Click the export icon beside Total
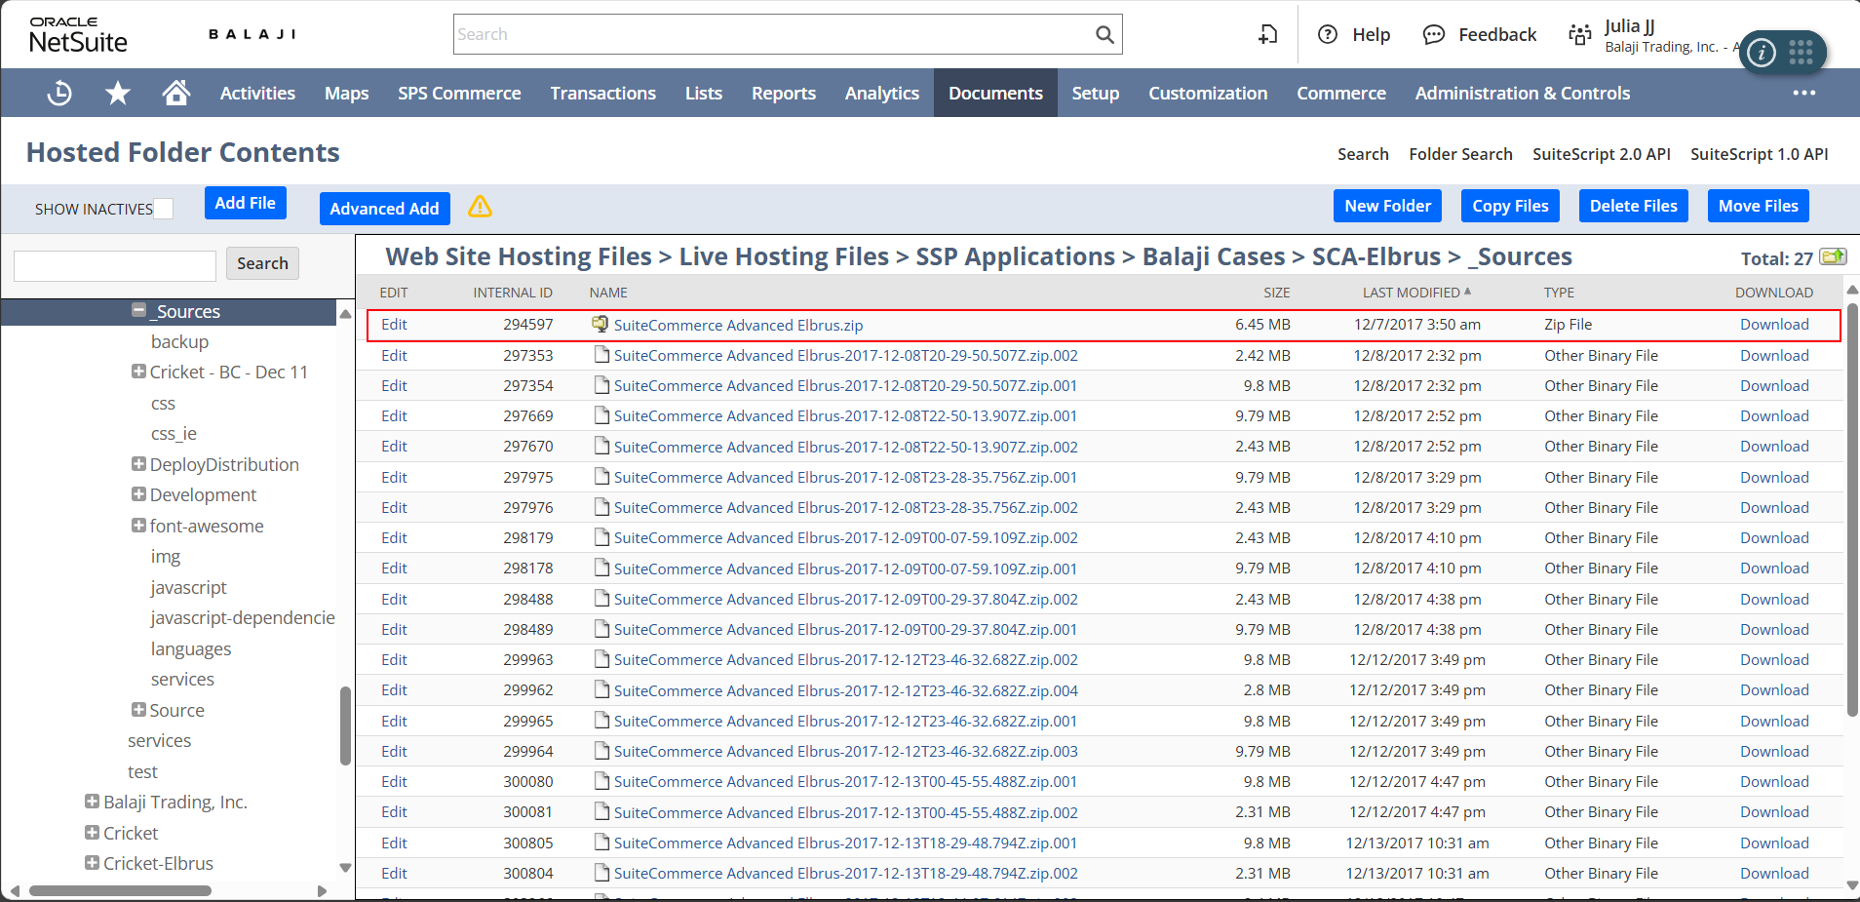 (x=1833, y=256)
